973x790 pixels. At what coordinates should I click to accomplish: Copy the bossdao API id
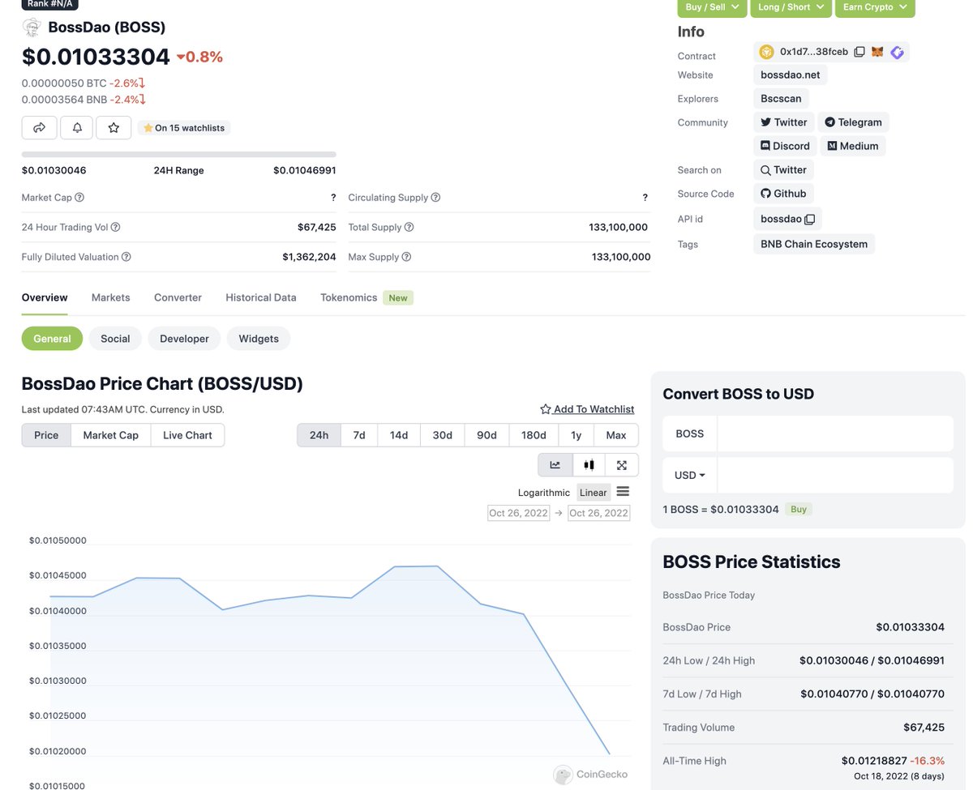pyautogui.click(x=810, y=219)
